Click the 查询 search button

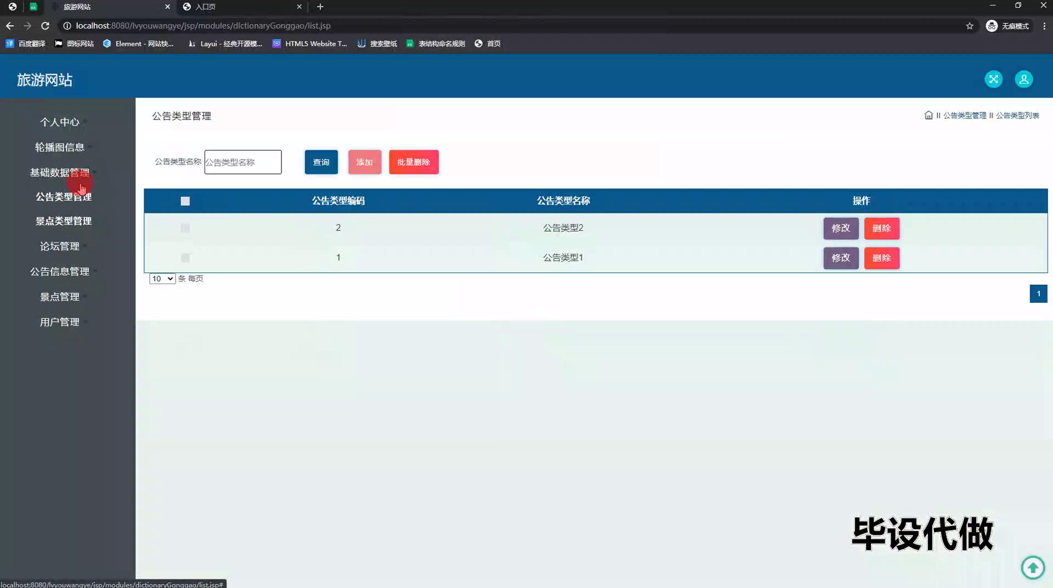pyautogui.click(x=321, y=162)
